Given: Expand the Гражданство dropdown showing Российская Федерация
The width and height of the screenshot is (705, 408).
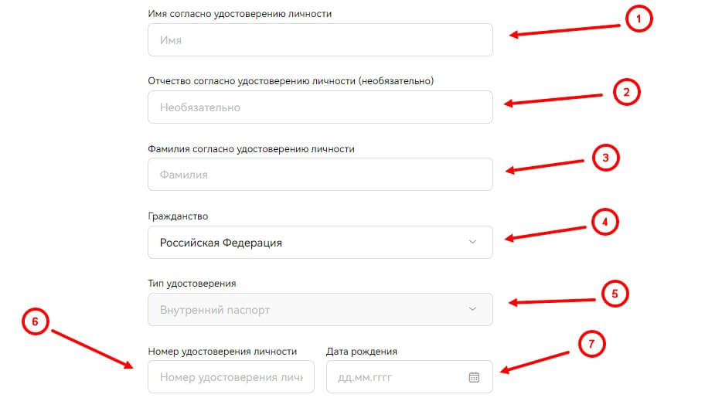Looking at the screenshot, I should click(320, 243).
